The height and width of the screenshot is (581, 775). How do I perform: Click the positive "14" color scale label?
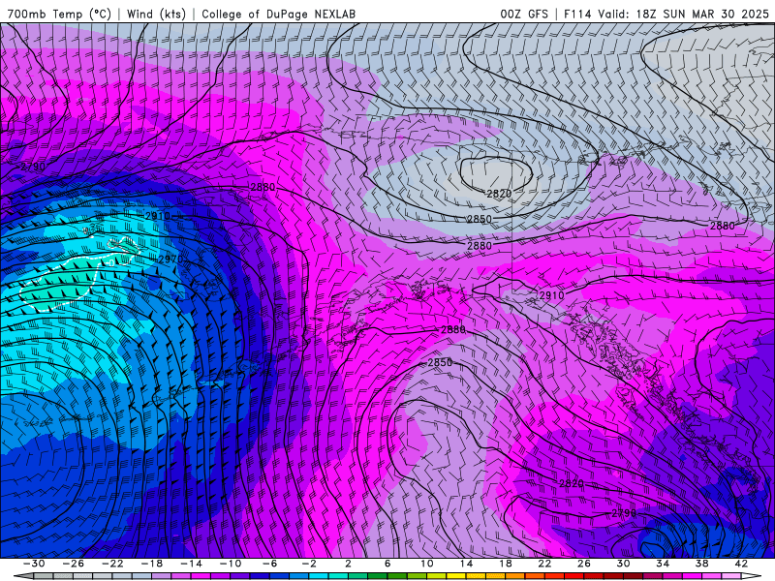466,564
